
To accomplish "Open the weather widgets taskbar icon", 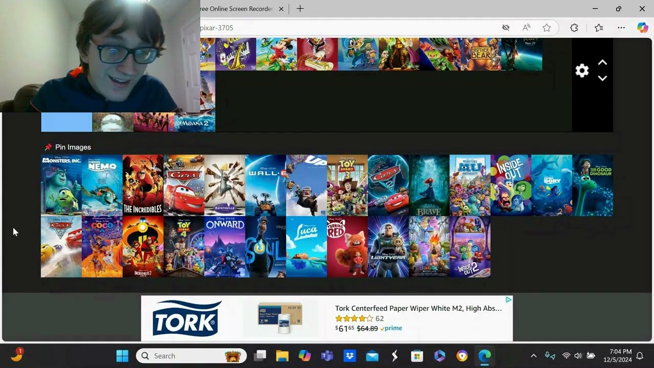I will pyautogui.click(x=16, y=354).
